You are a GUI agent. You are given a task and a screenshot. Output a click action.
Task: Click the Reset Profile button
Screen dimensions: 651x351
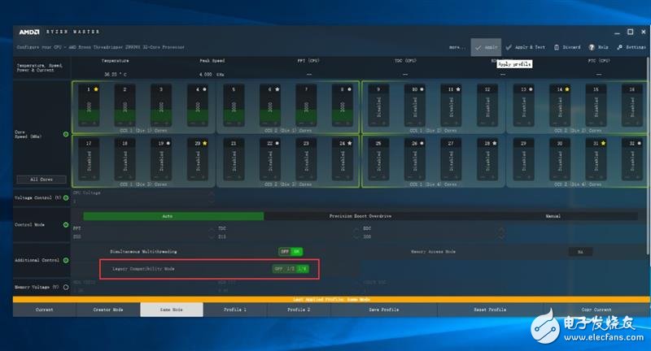click(x=490, y=310)
